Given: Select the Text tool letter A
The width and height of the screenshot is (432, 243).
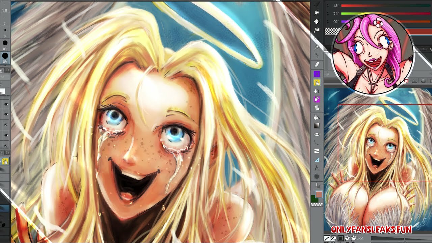Looking at the screenshot, I should (317, 168).
